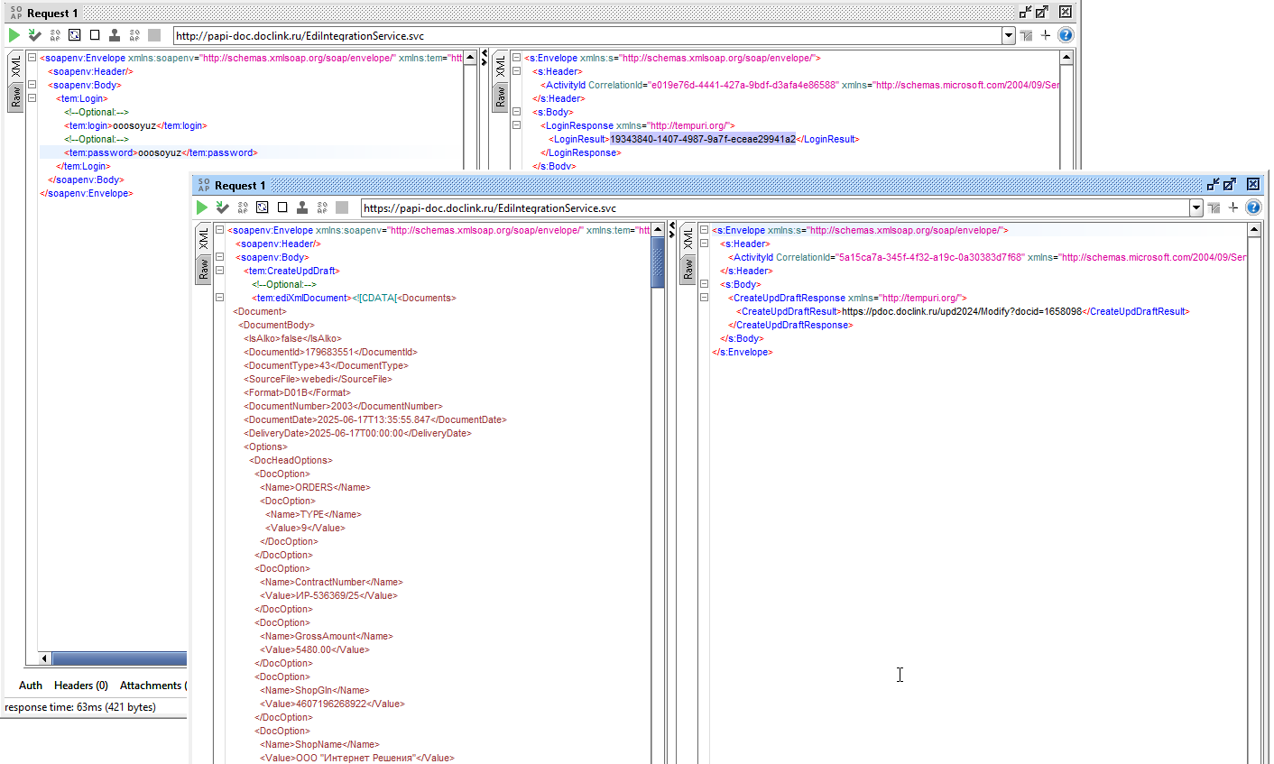This screenshot has height=764, width=1274.
Task: Open endpoint dropdown in back Login window
Action: [x=1009, y=35]
